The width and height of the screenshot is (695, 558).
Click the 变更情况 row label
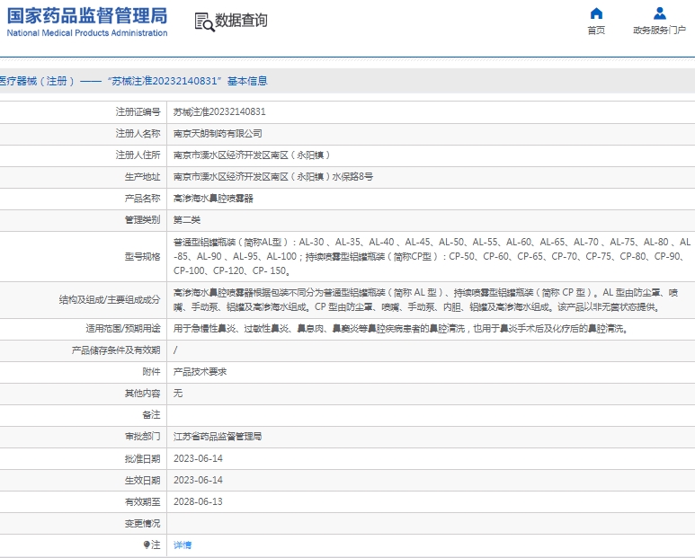(142, 524)
